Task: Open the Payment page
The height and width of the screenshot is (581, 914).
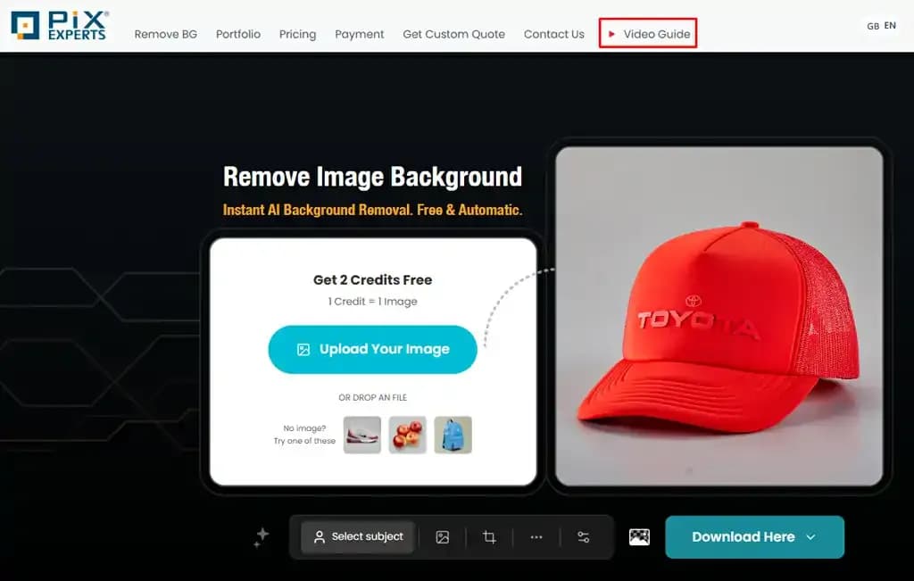Action: [359, 34]
